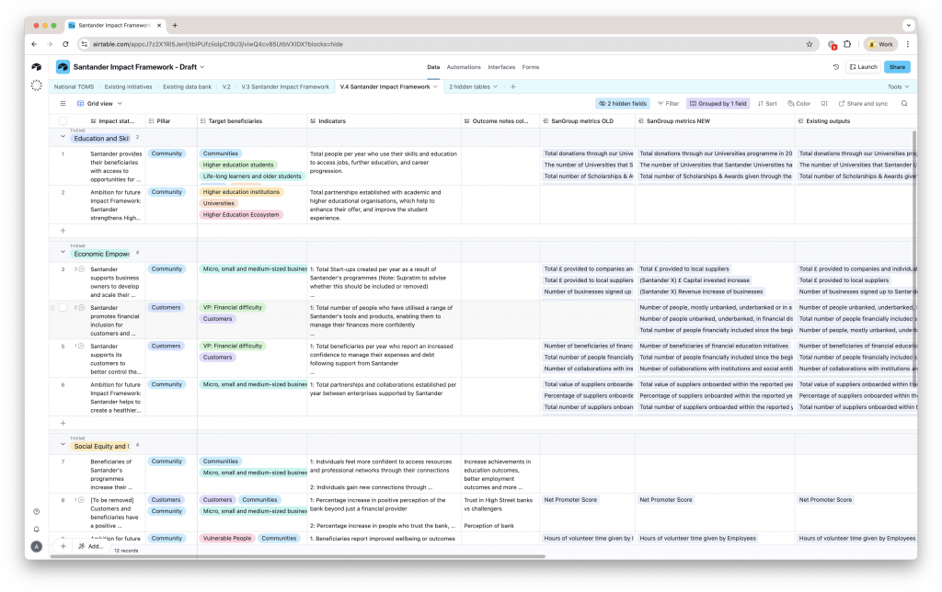Open the row height icon
The image size is (942, 592).
(824, 104)
